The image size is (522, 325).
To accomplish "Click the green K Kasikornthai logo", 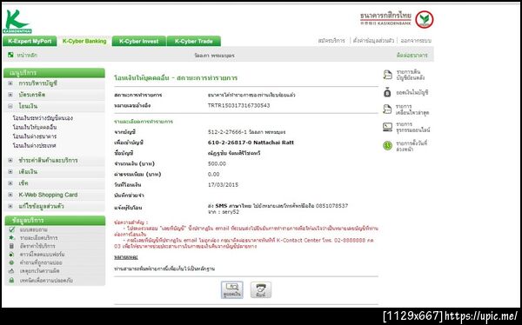I will [x=17, y=21].
